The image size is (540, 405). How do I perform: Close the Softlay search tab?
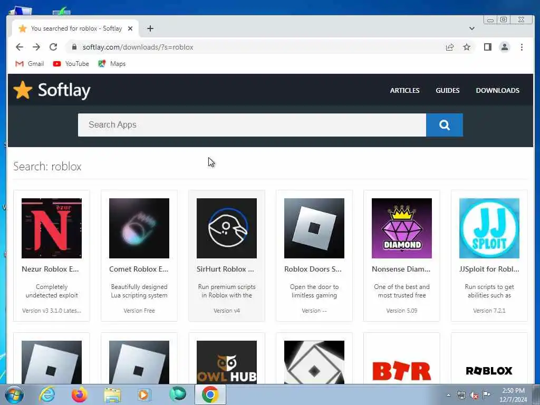(x=130, y=28)
